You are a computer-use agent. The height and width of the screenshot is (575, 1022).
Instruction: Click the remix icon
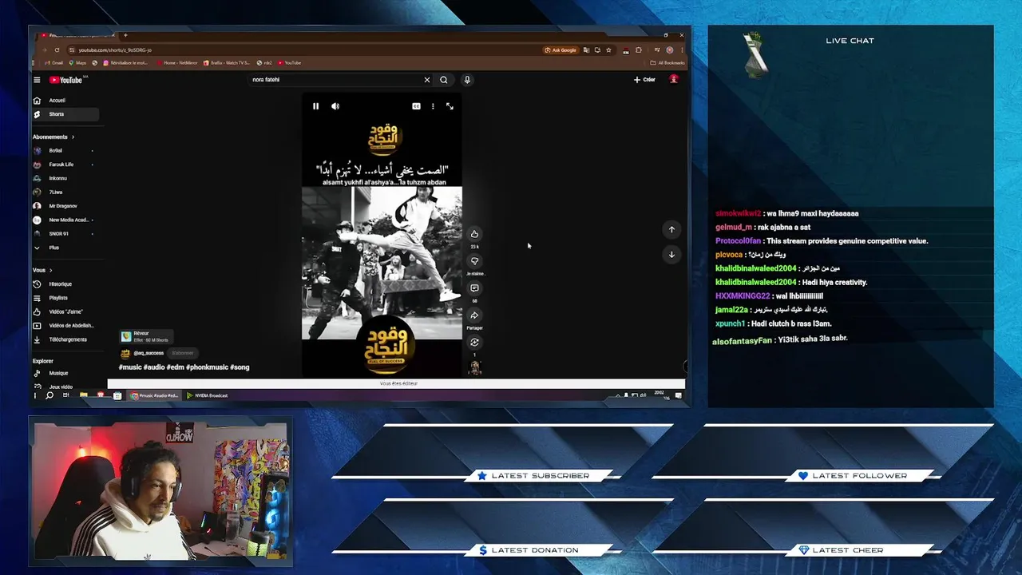(474, 343)
